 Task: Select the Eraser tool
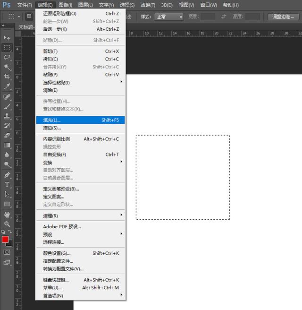click(7, 136)
